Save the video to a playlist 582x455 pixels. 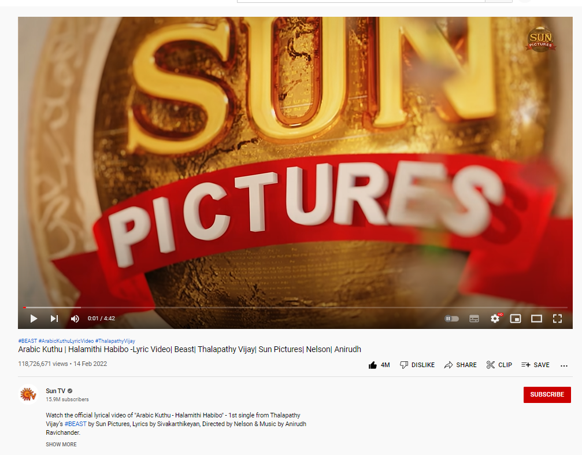tap(535, 365)
